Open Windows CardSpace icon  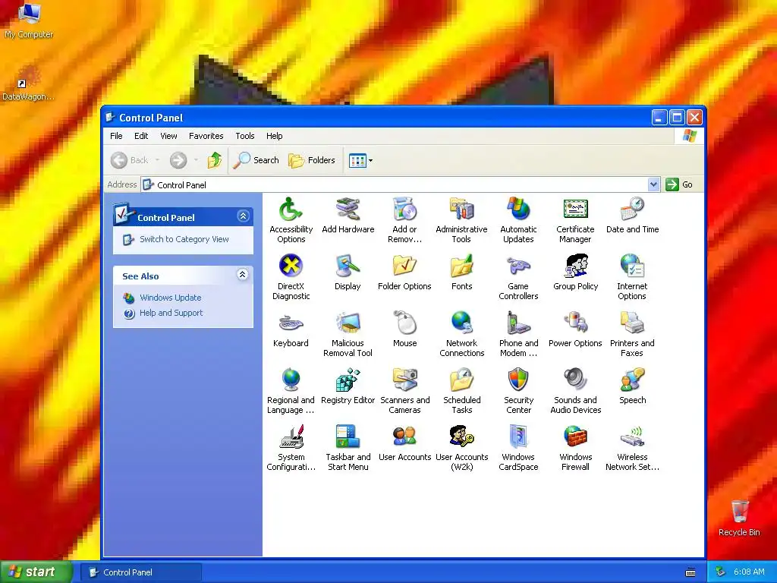tap(518, 437)
